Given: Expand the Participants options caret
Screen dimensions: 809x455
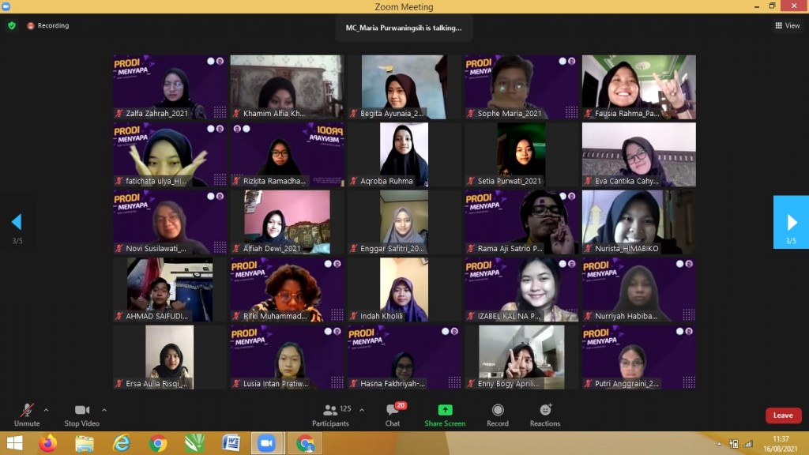Looking at the screenshot, I should pos(362,410).
